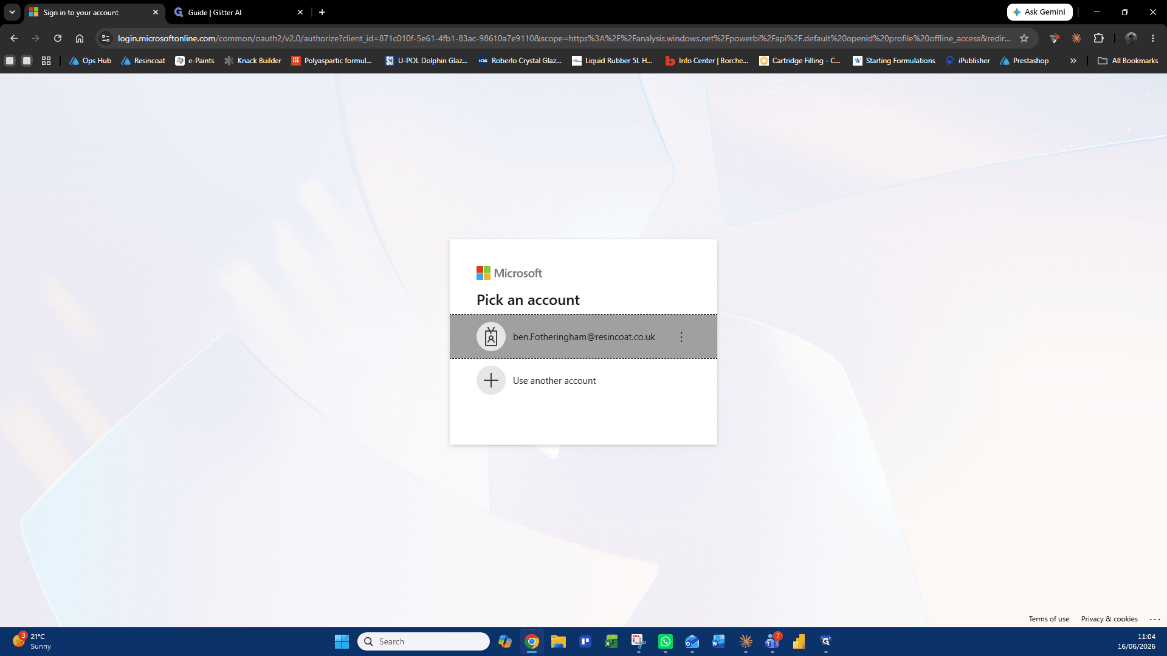Viewport: 1167px width, 656px height.
Task: Open Power BI from the taskbar
Action: click(x=799, y=641)
